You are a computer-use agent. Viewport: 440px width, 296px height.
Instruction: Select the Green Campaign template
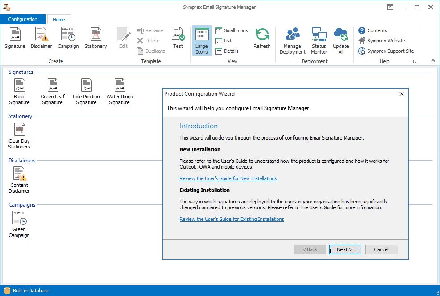(x=19, y=224)
